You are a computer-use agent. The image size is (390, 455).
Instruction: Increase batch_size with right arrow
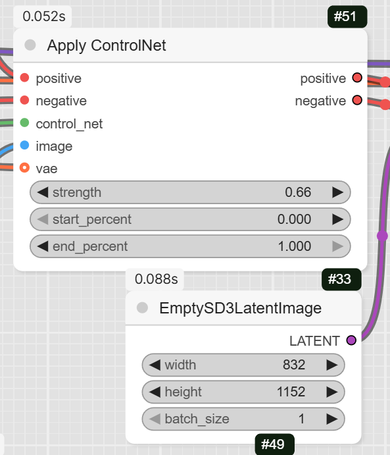tap(331, 419)
